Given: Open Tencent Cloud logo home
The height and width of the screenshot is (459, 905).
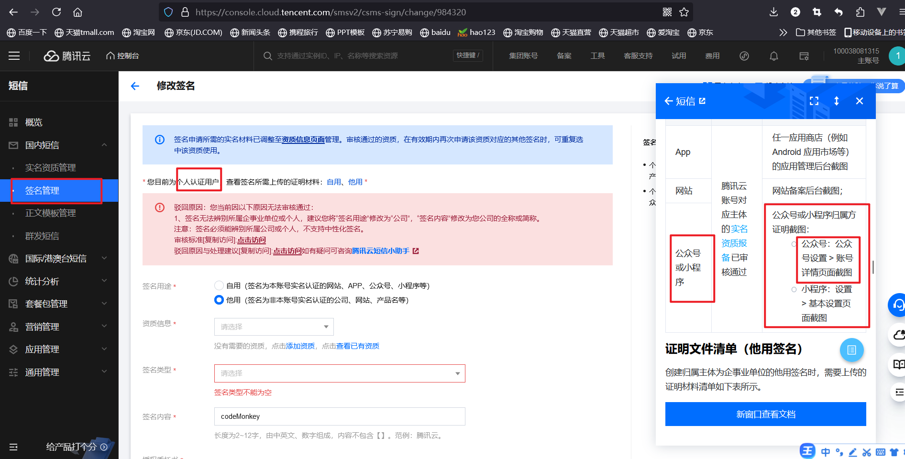Looking at the screenshot, I should [x=67, y=56].
